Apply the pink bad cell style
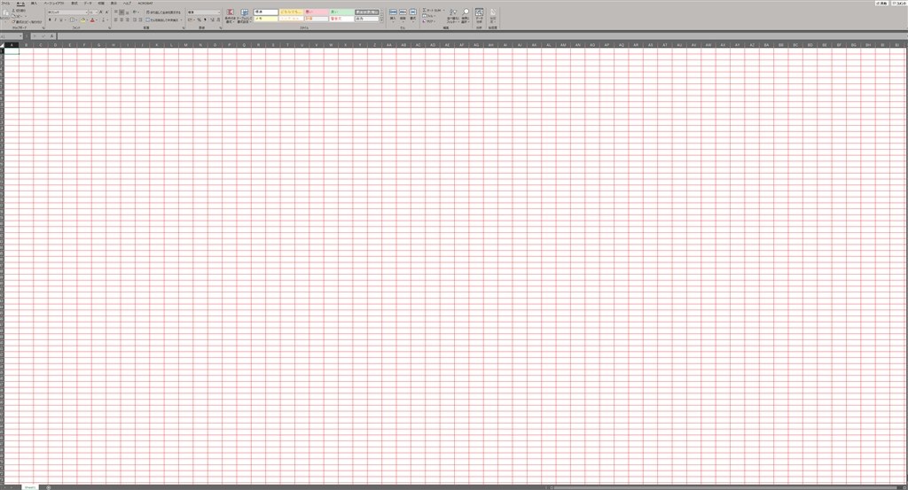908x490 pixels. (317, 12)
